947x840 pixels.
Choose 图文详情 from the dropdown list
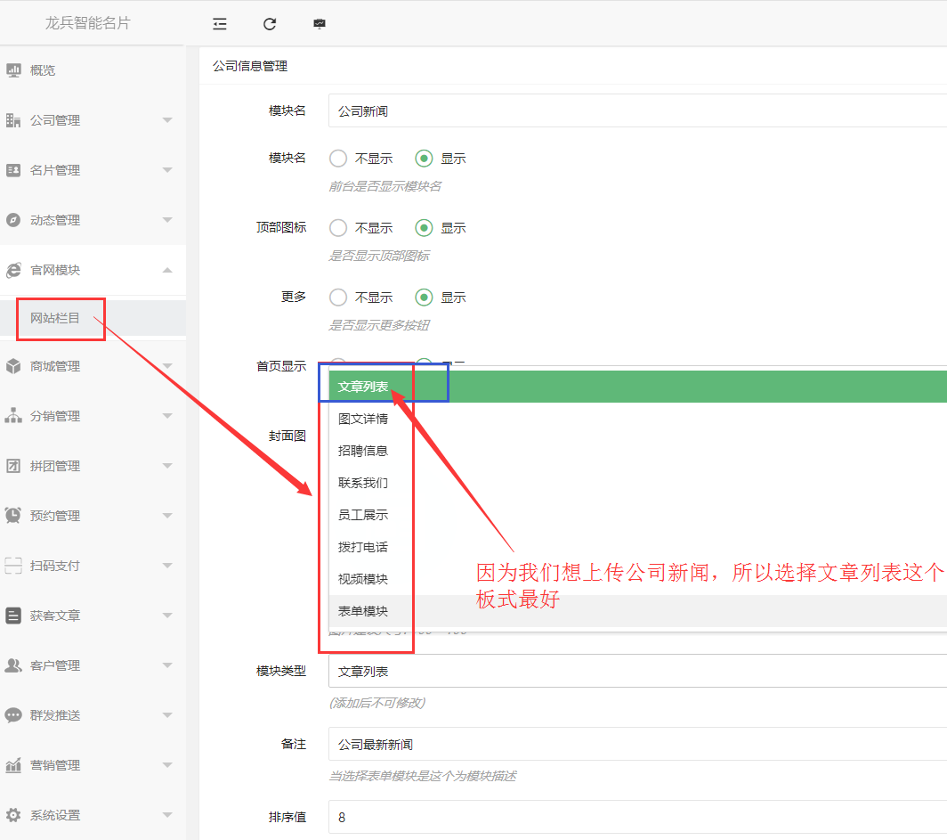coord(363,419)
